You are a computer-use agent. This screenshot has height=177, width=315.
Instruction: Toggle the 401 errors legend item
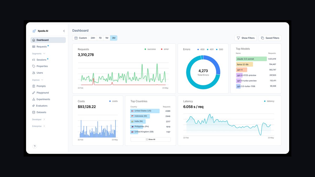click(x=210, y=49)
